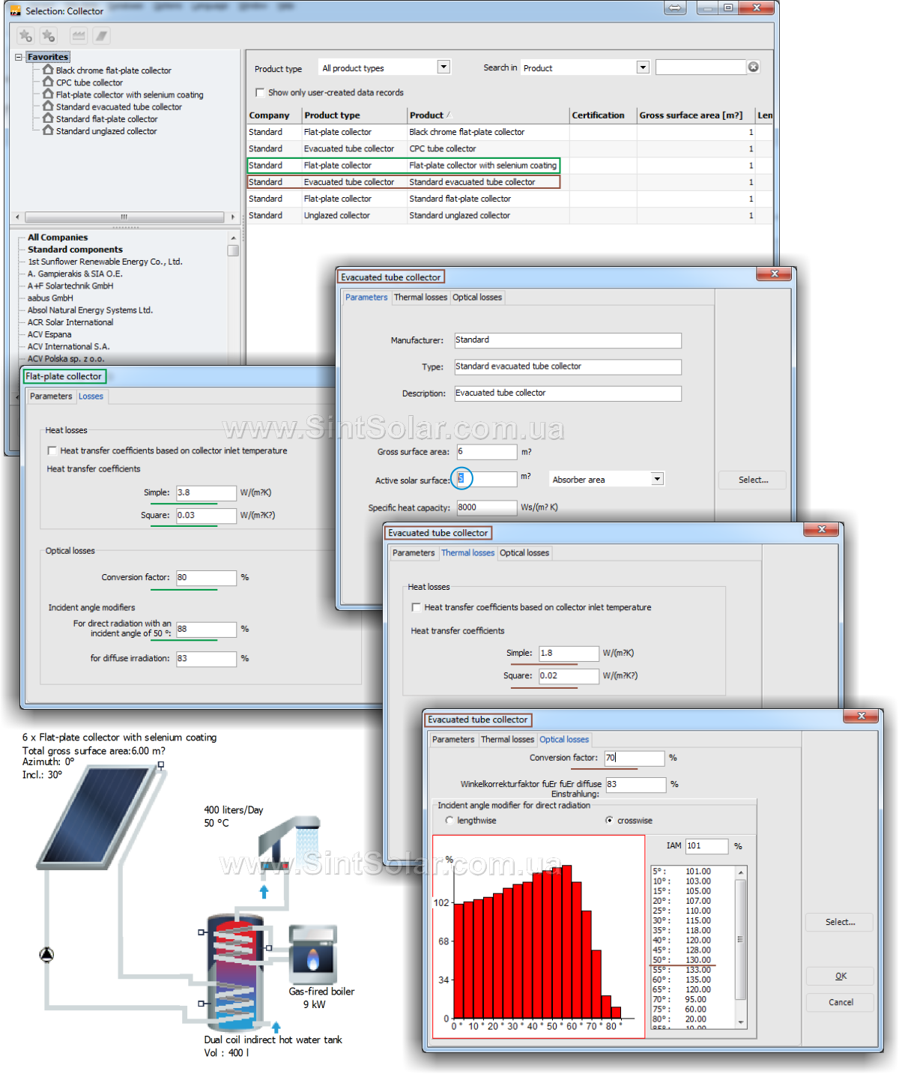Open the Search in Product dropdown
Image resolution: width=899 pixels, height=1074 pixels.
coord(643,67)
